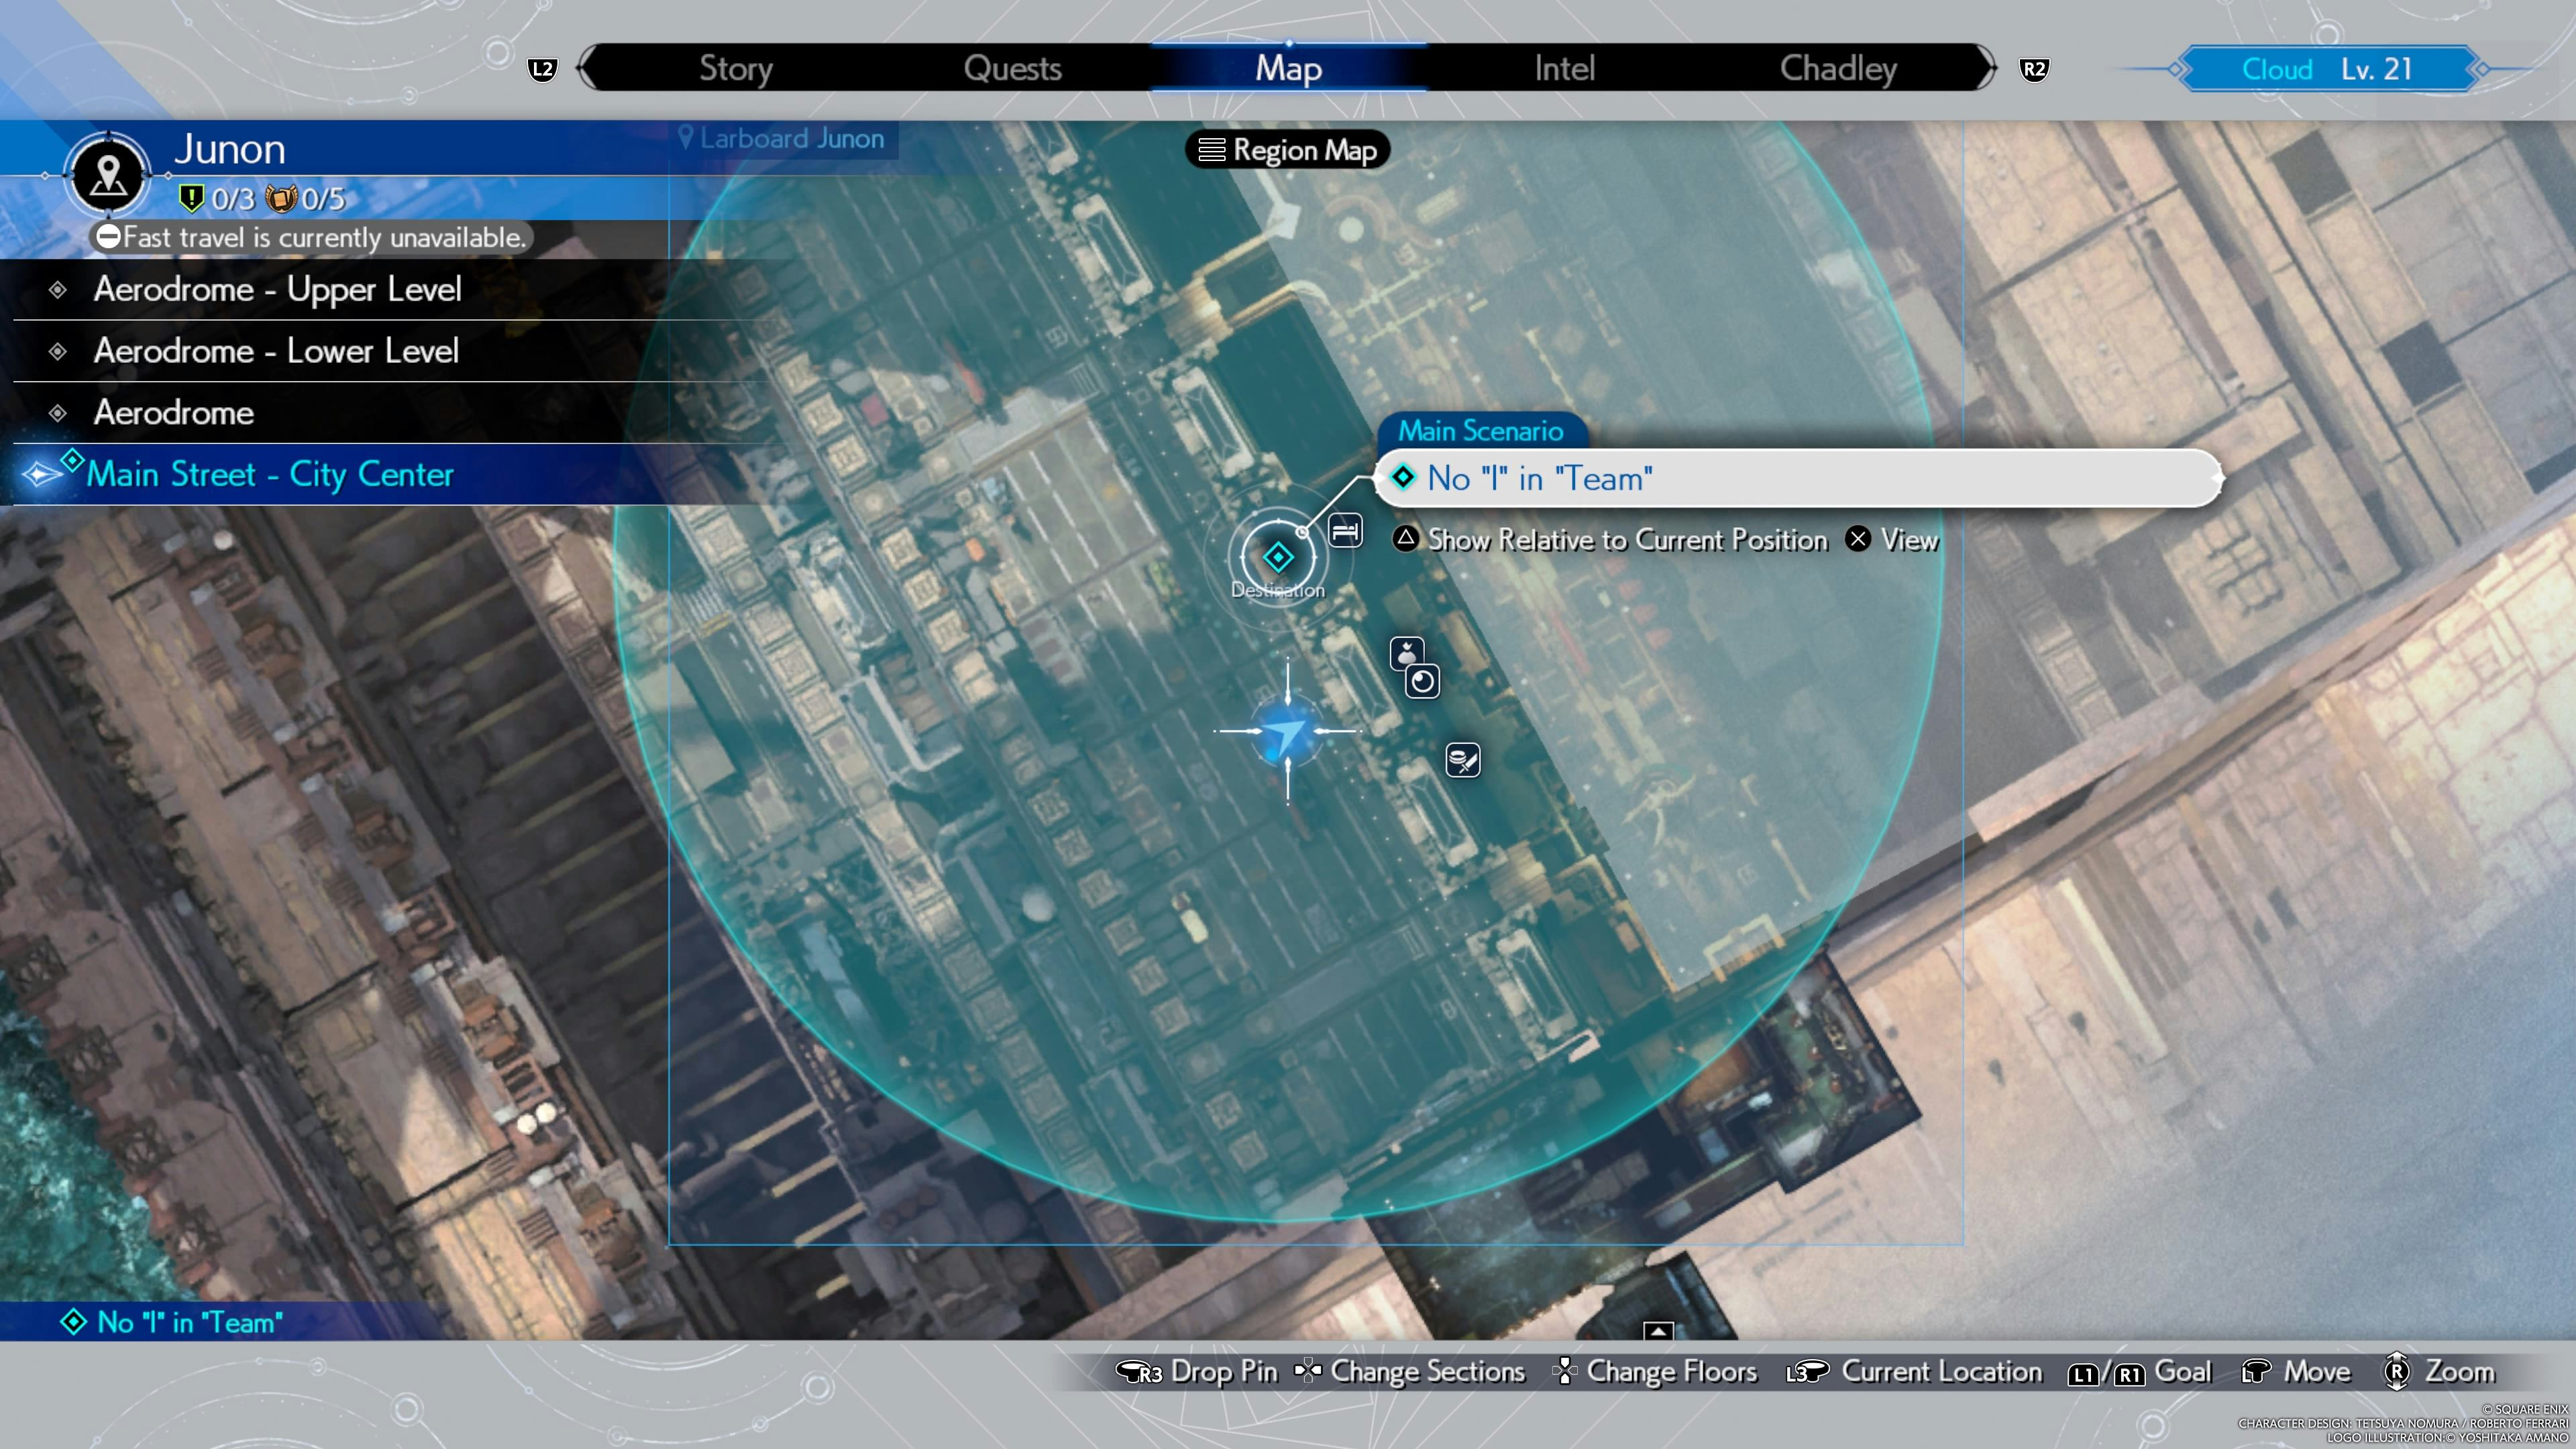Viewport: 2576px width, 1449px height.
Task: Open Change Sections control
Action: [1411, 1372]
